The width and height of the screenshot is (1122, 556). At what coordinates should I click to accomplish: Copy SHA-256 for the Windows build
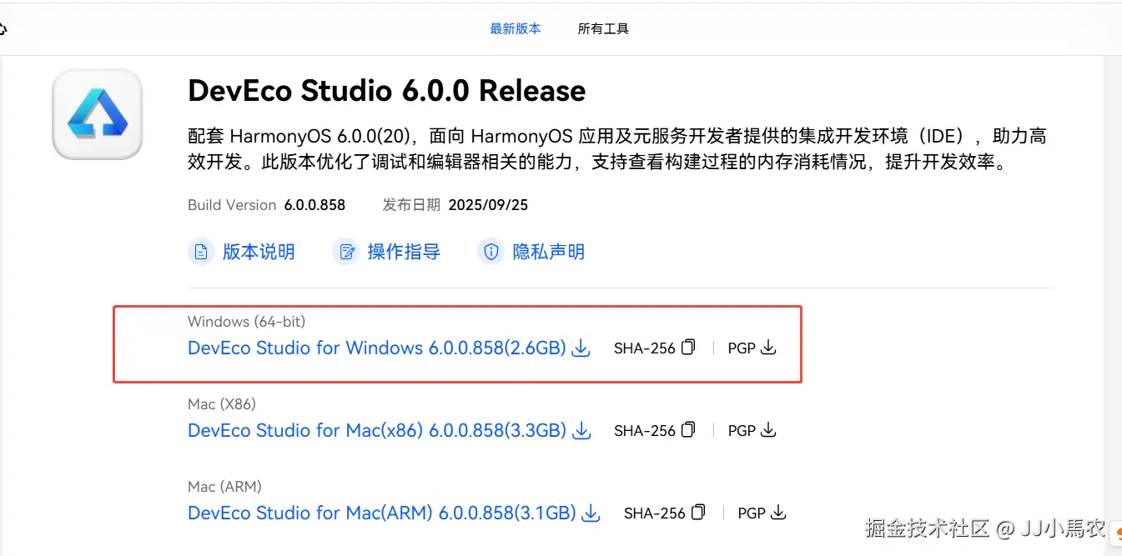click(688, 348)
